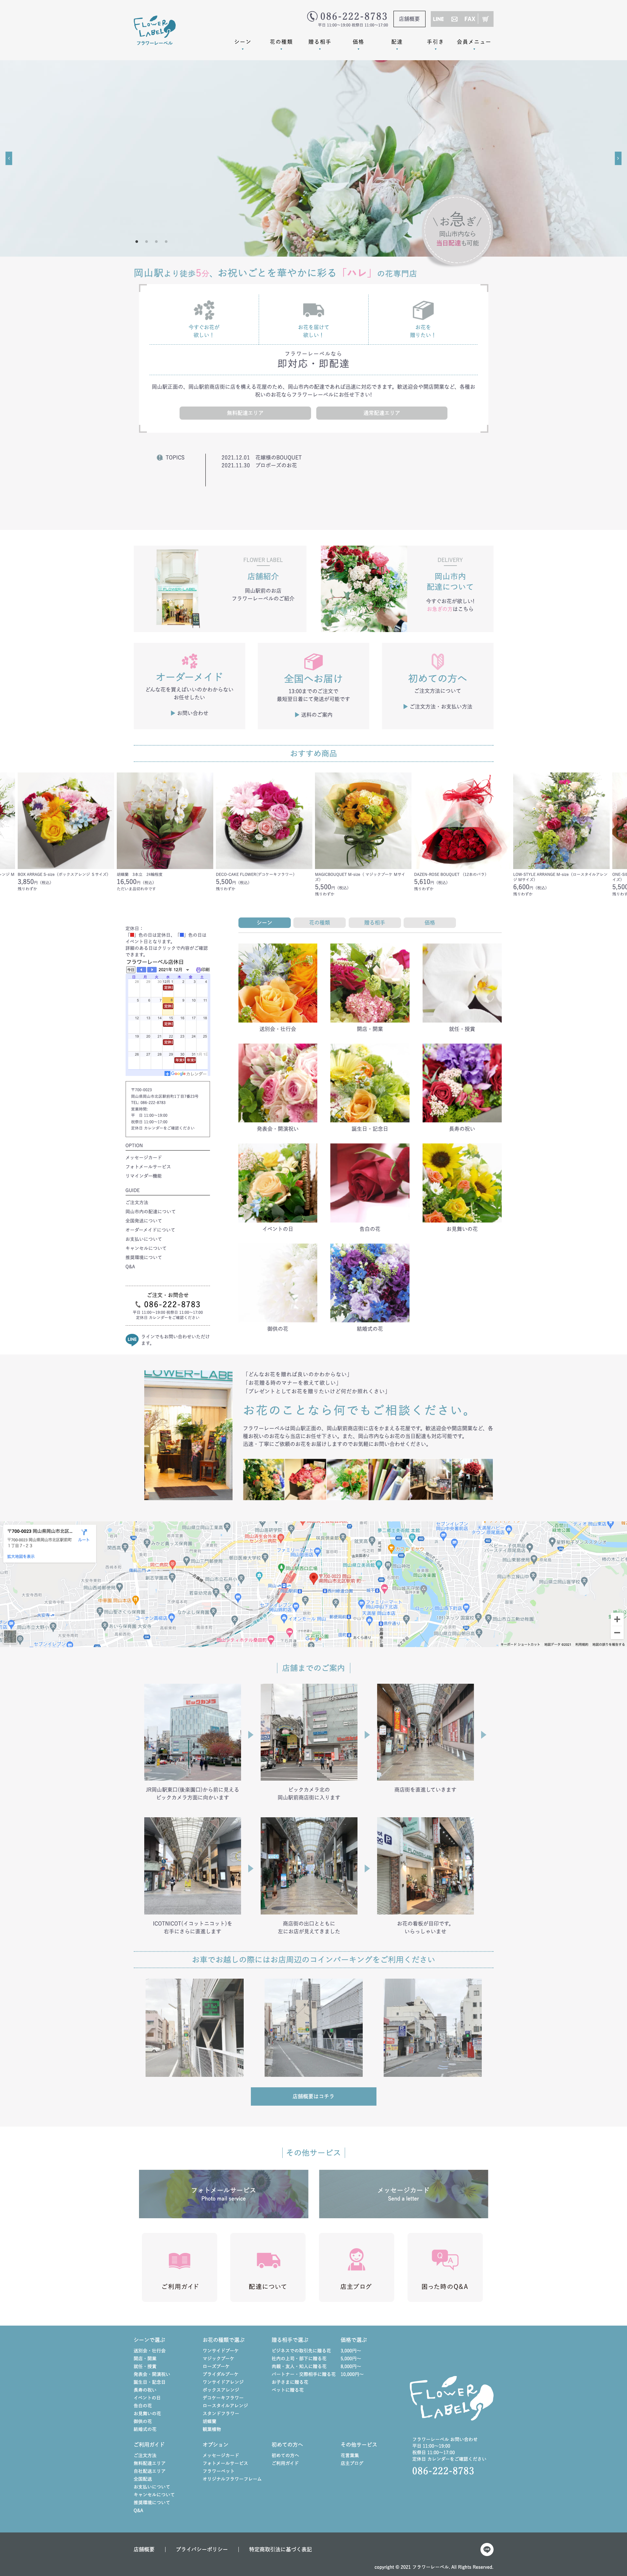Viewport: 627px width, 2576px height.
Task: Click the 無料配達エリア button
Action: 245,413
